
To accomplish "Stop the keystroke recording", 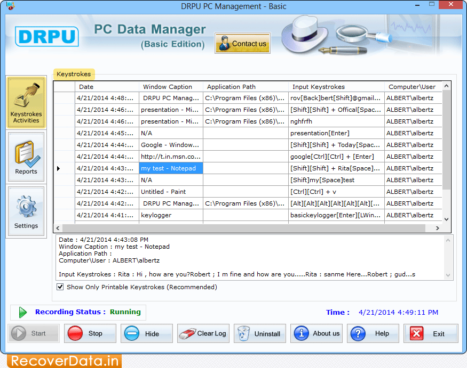I will coord(90,333).
